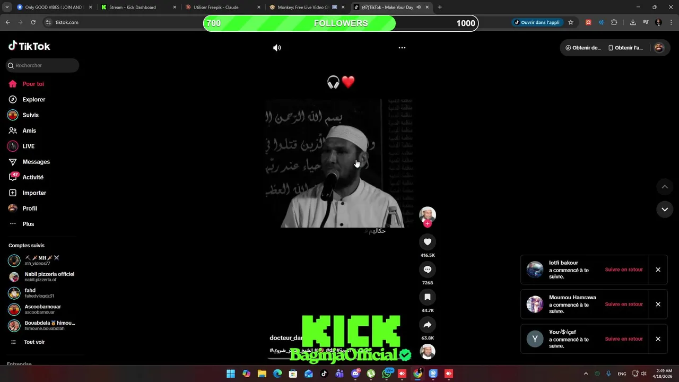Mute the video with the speaker icon

tap(277, 48)
